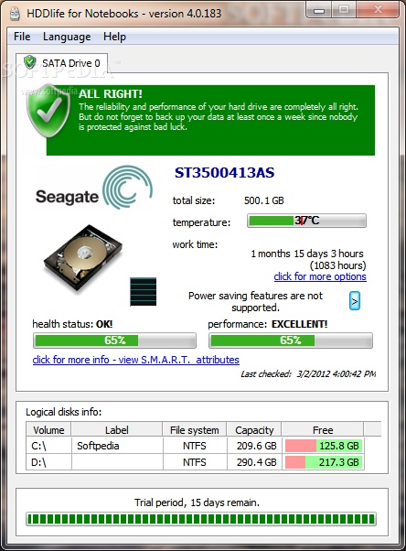Click the Last checked timestamp
Image resolution: width=406 pixels, height=551 pixels.
coord(308,373)
